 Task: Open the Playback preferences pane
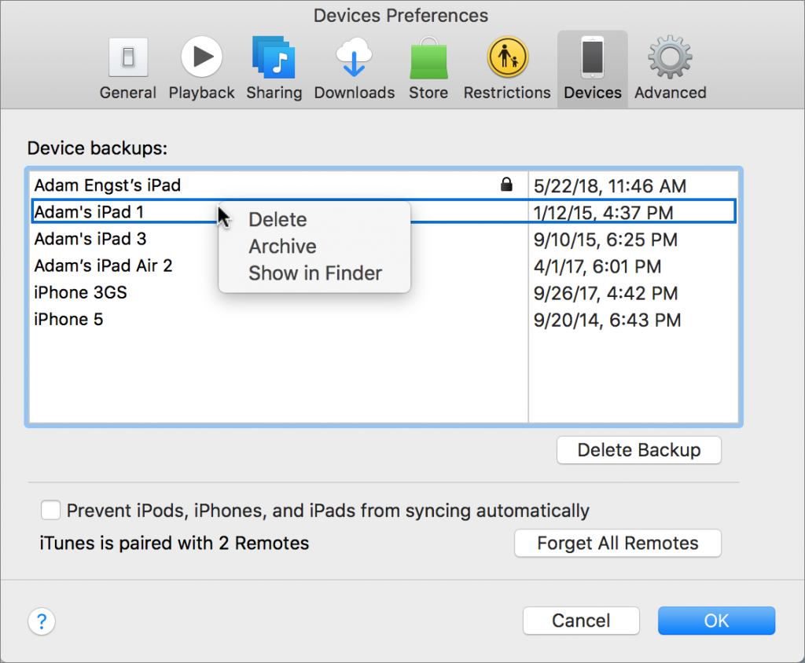click(x=201, y=68)
